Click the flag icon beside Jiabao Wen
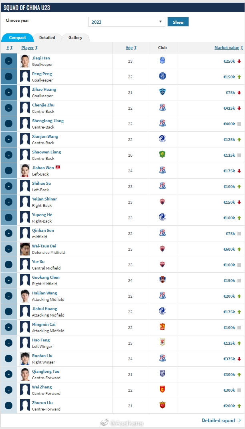Image resolution: width=245 pixels, height=429 pixels. [x=58, y=168]
